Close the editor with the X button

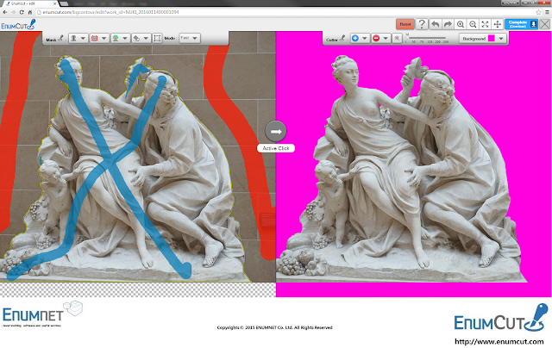coord(544,24)
